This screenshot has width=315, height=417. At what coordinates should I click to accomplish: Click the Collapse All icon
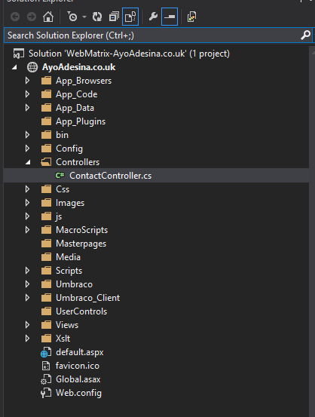pyautogui.click(x=114, y=17)
